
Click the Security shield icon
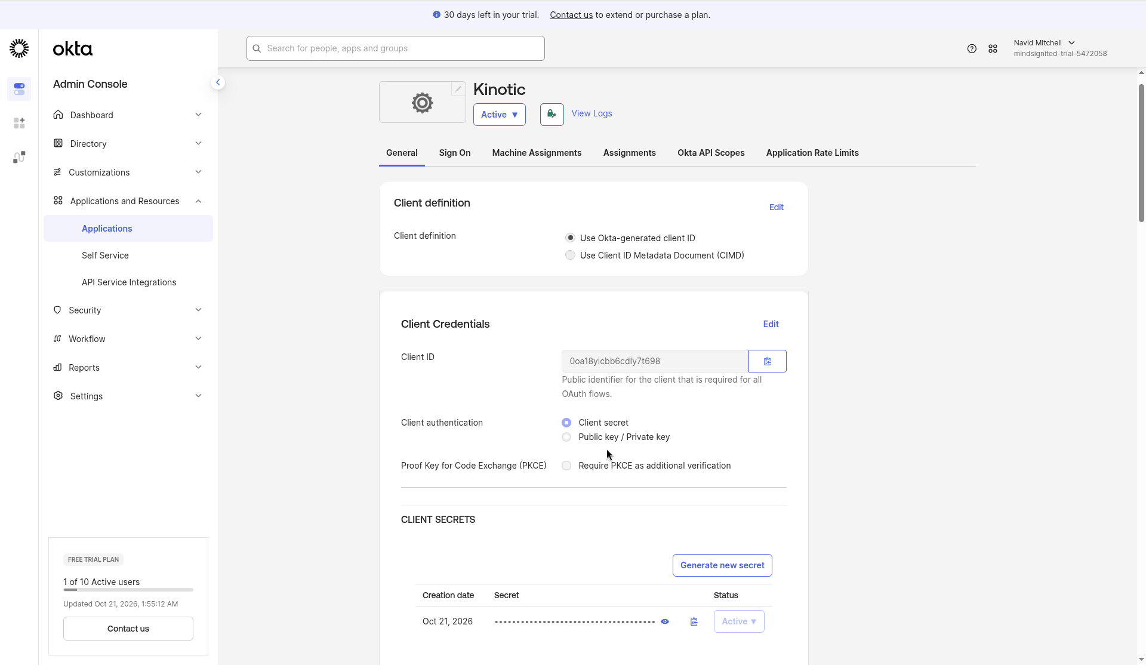pos(57,310)
